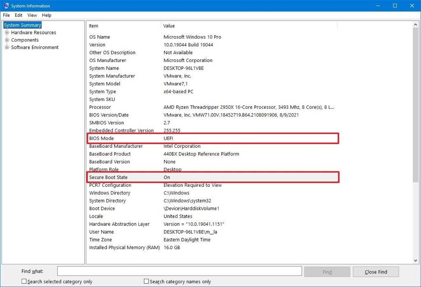421x287 pixels.
Task: Toggle Search category names only checkbox
Action: 146,281
